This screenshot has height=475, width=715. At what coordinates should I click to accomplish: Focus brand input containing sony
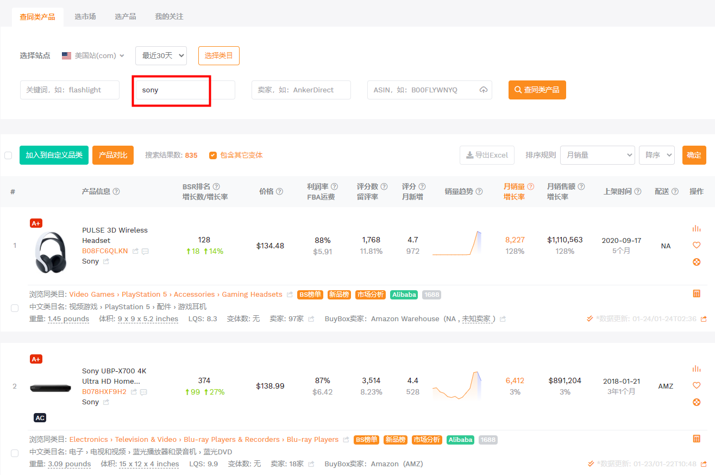click(x=185, y=90)
